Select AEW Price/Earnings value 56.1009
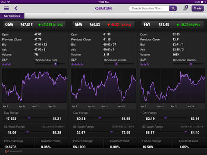This screenshot has width=207, height=155. 79,147
